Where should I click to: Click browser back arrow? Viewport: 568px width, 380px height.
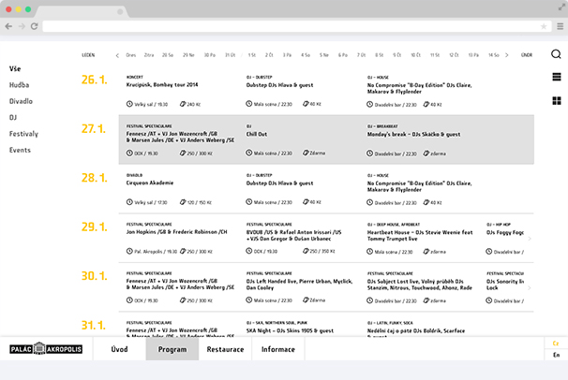[x=9, y=26]
